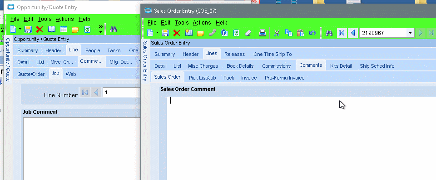Open the order number 2190967 dropdown arrow

click(411, 33)
